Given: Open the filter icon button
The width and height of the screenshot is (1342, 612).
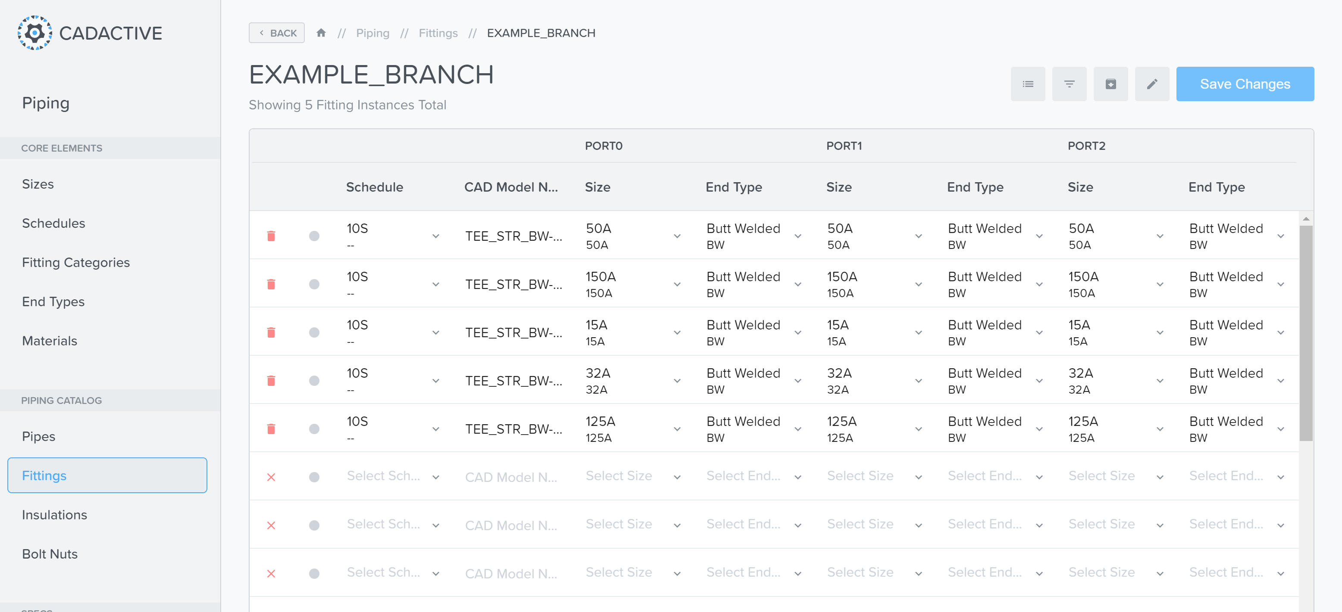Looking at the screenshot, I should coord(1069,84).
